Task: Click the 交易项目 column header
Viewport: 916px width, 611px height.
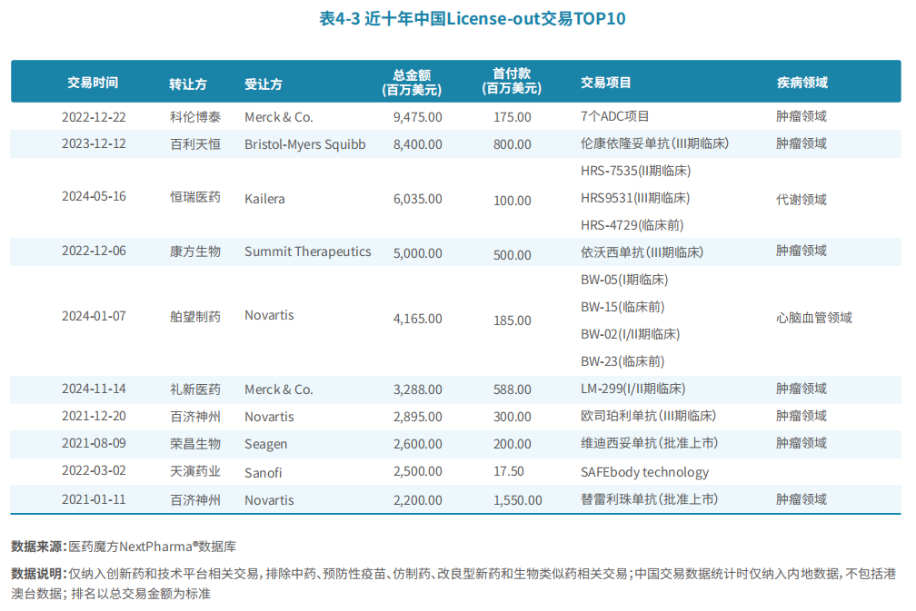Action: [606, 83]
